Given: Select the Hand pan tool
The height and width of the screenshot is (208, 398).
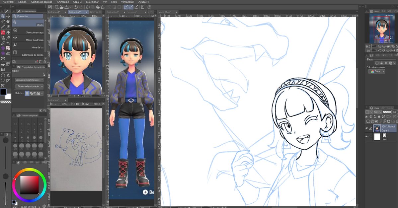Looking at the screenshot, I should click(8, 21).
